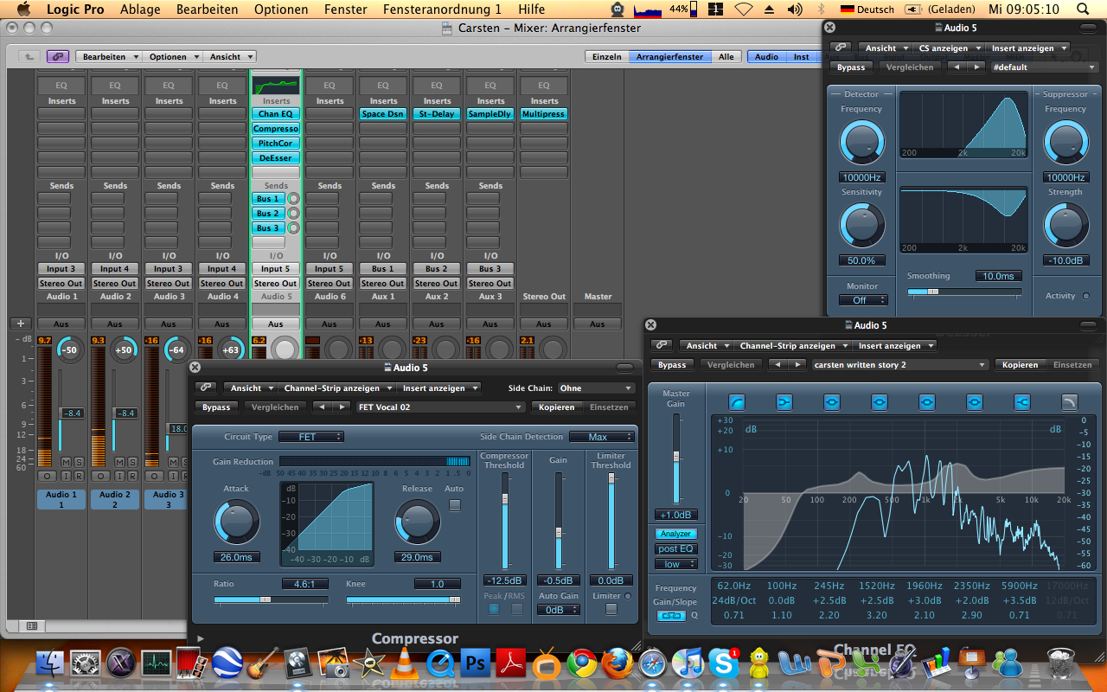Toggle the Analyzer button in Channel EQ
Viewport: 1107px width, 692px height.
click(675, 534)
